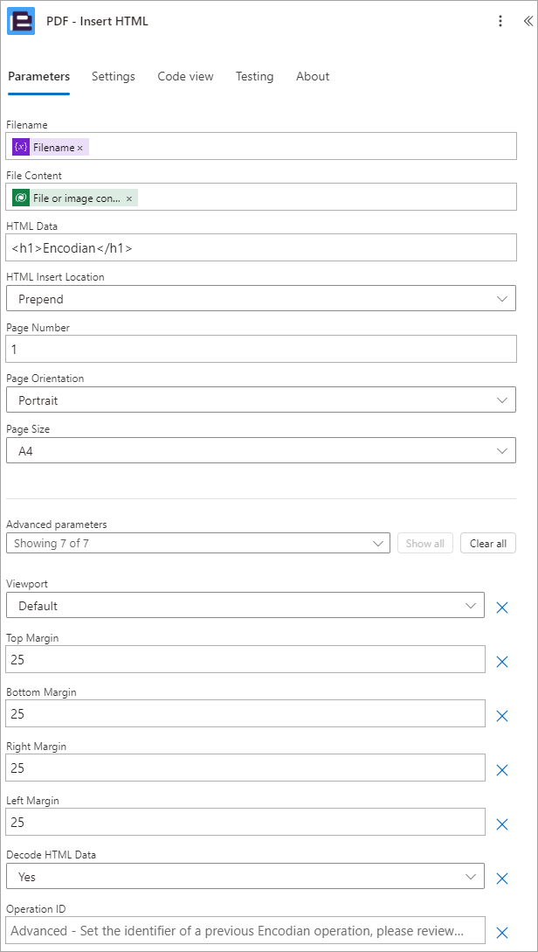Click the Show all button

[425, 544]
